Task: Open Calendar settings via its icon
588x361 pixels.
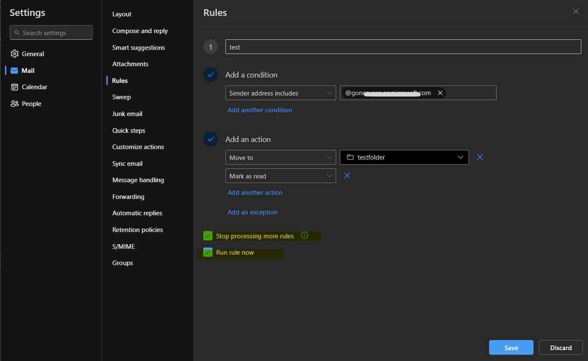Action: coord(14,87)
